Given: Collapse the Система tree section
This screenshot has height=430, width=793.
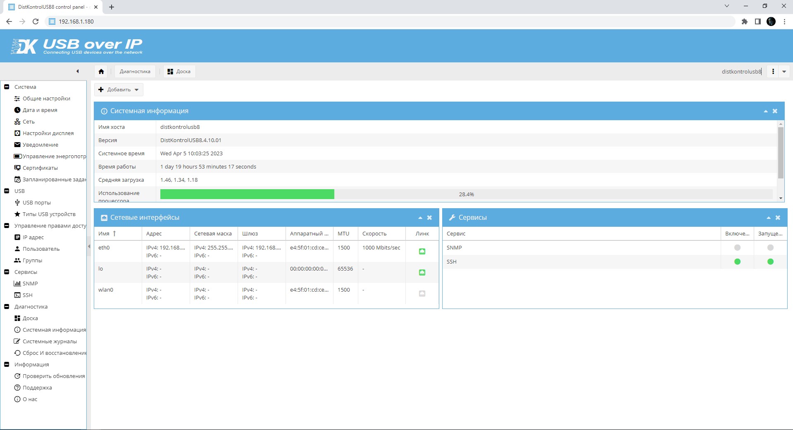Looking at the screenshot, I should pos(7,87).
